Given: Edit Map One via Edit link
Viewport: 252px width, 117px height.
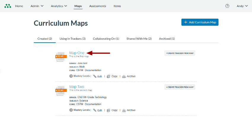Looking at the screenshot, I should (100, 76).
